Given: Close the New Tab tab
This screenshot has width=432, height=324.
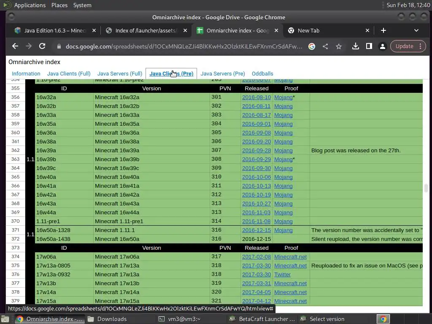Looking at the screenshot, I should (x=367, y=30).
